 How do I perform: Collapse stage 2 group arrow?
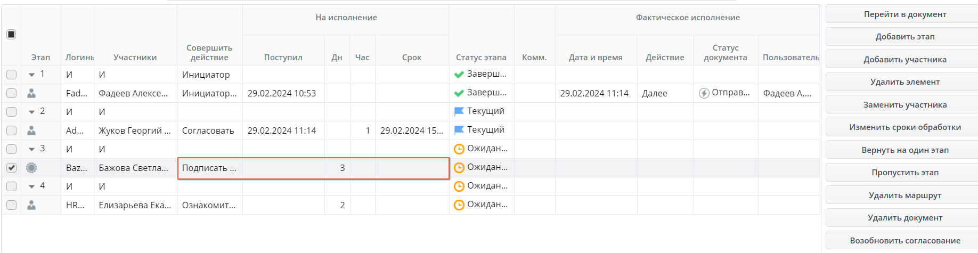tap(32, 112)
